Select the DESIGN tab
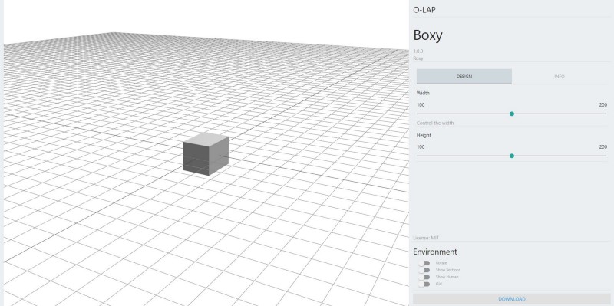The height and width of the screenshot is (306, 614). point(464,77)
